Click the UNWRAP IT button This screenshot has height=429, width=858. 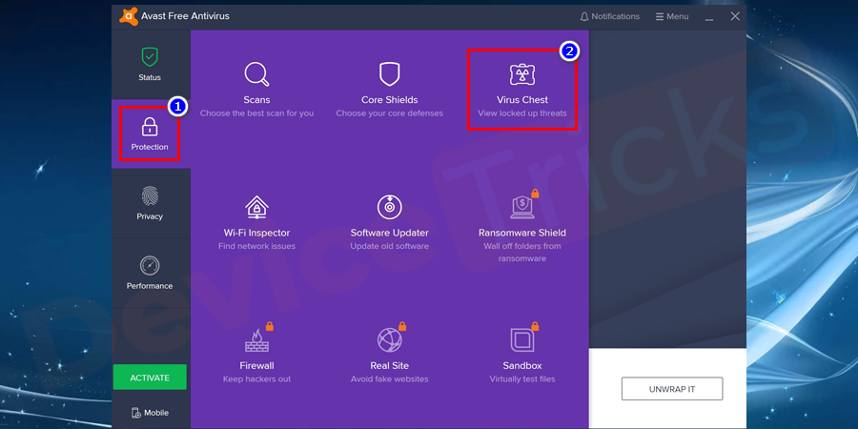(x=672, y=389)
